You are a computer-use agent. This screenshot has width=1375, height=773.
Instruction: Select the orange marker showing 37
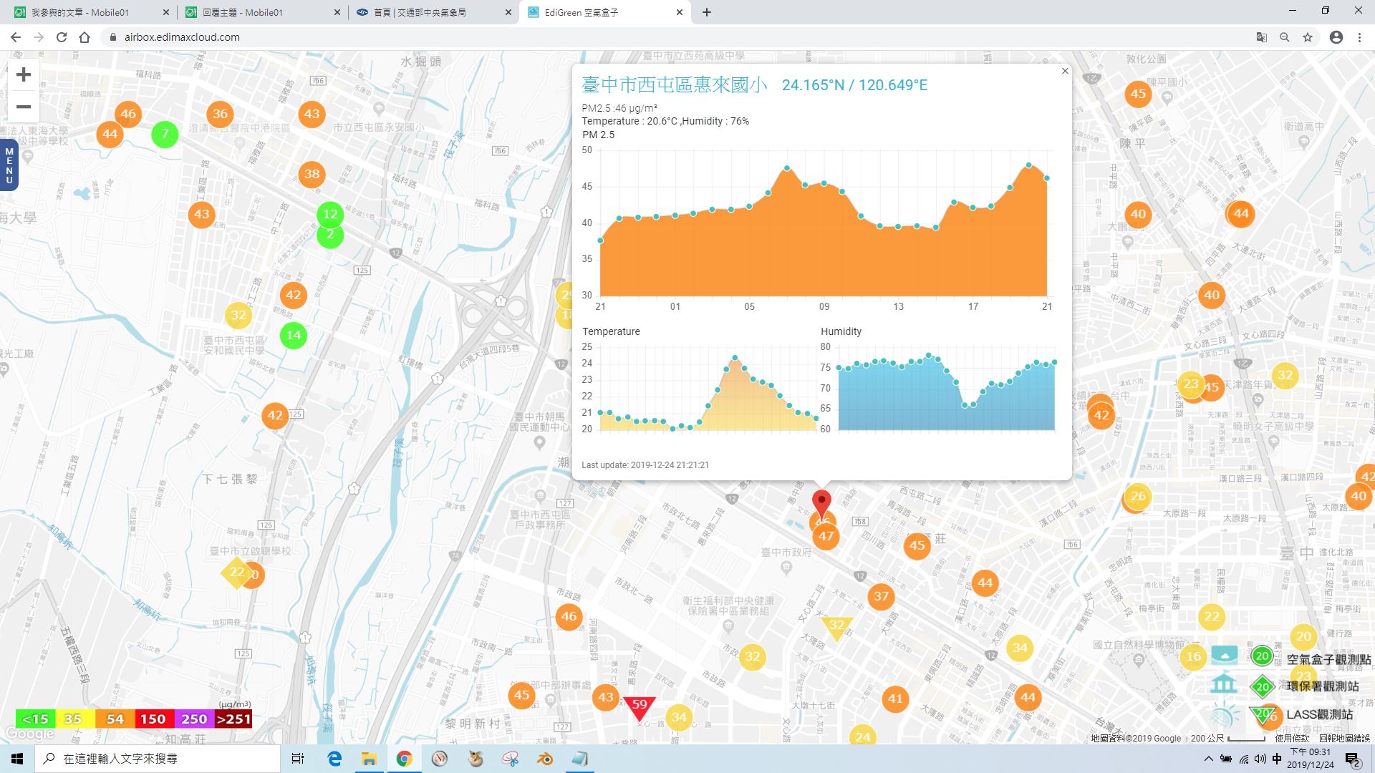881,596
